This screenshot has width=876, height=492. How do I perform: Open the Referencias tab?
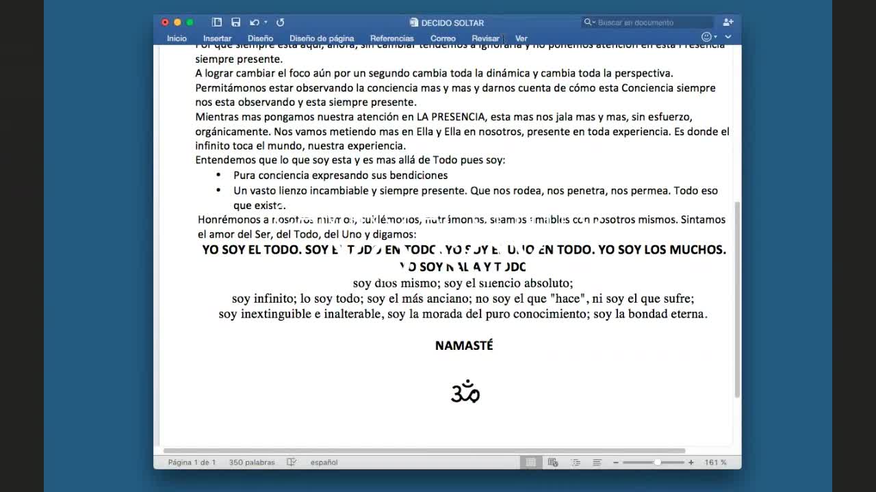392,38
